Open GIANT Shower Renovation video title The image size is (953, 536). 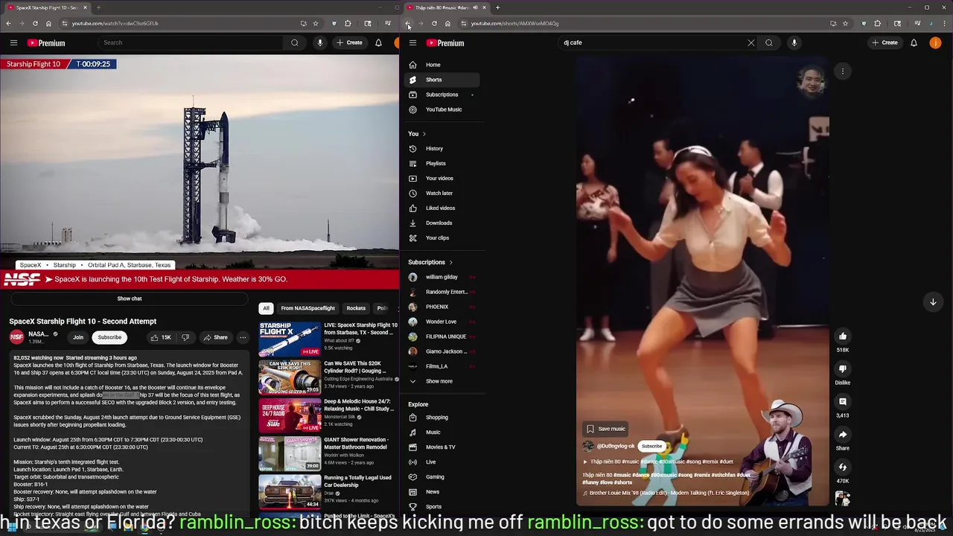click(x=356, y=443)
